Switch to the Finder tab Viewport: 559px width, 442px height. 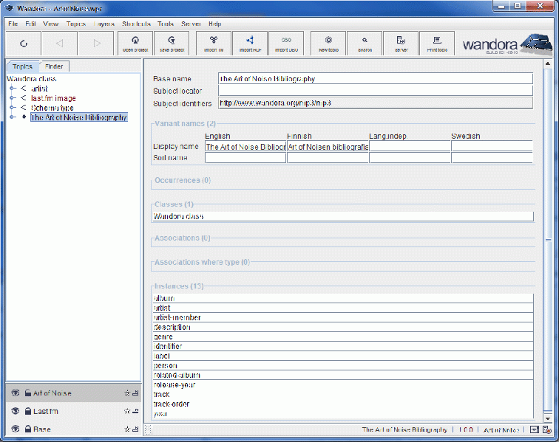click(54, 66)
